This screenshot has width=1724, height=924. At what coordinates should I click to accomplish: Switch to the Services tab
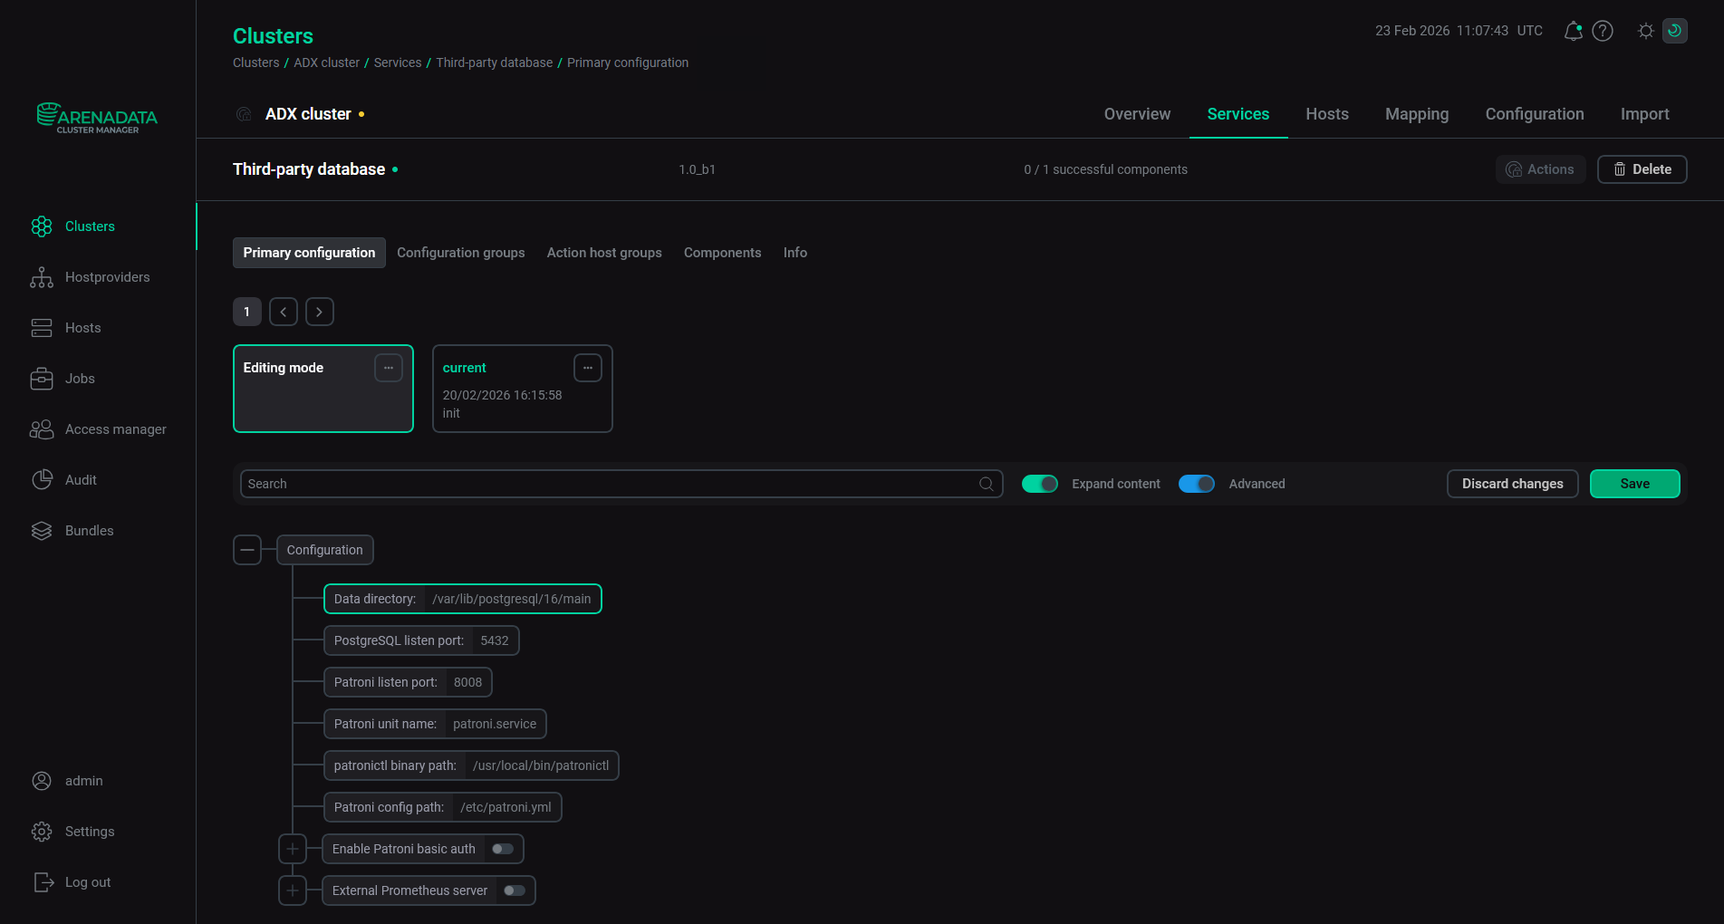coord(1238,114)
